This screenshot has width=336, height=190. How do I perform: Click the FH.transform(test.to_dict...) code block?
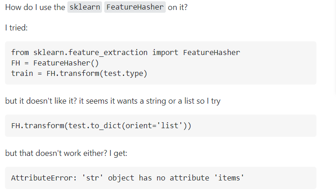click(101, 125)
